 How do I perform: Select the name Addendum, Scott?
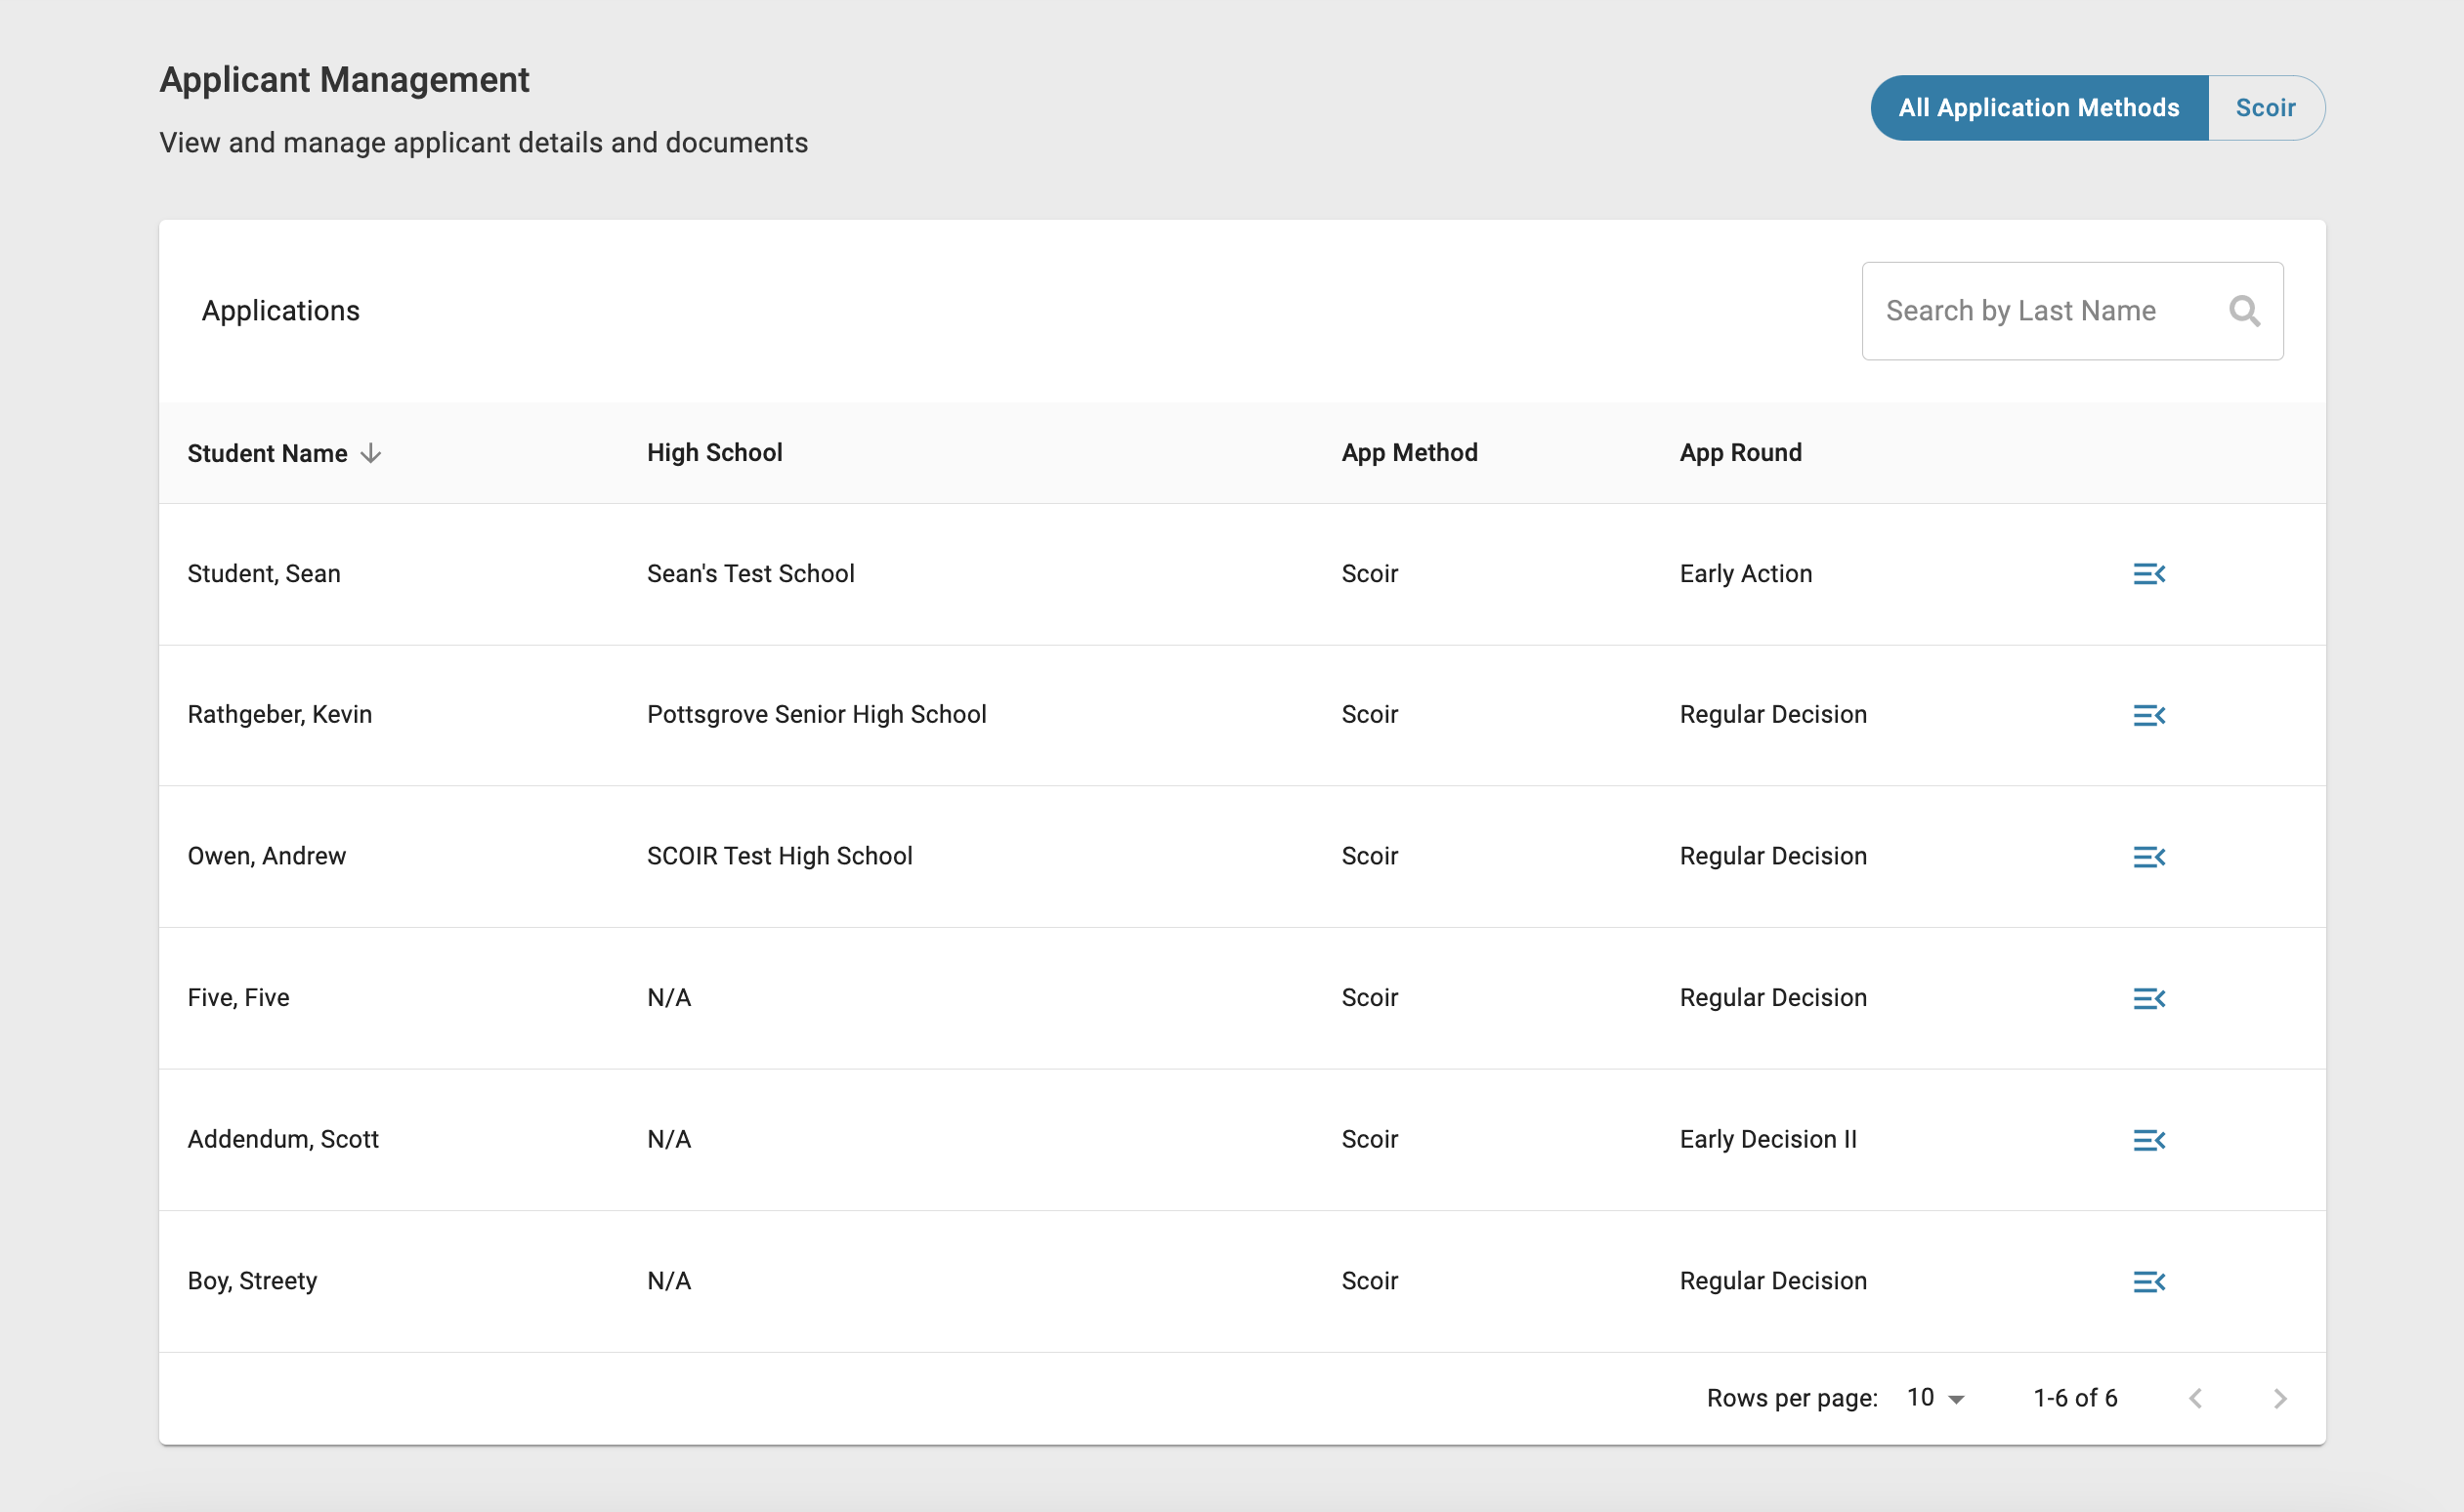[x=283, y=1139]
